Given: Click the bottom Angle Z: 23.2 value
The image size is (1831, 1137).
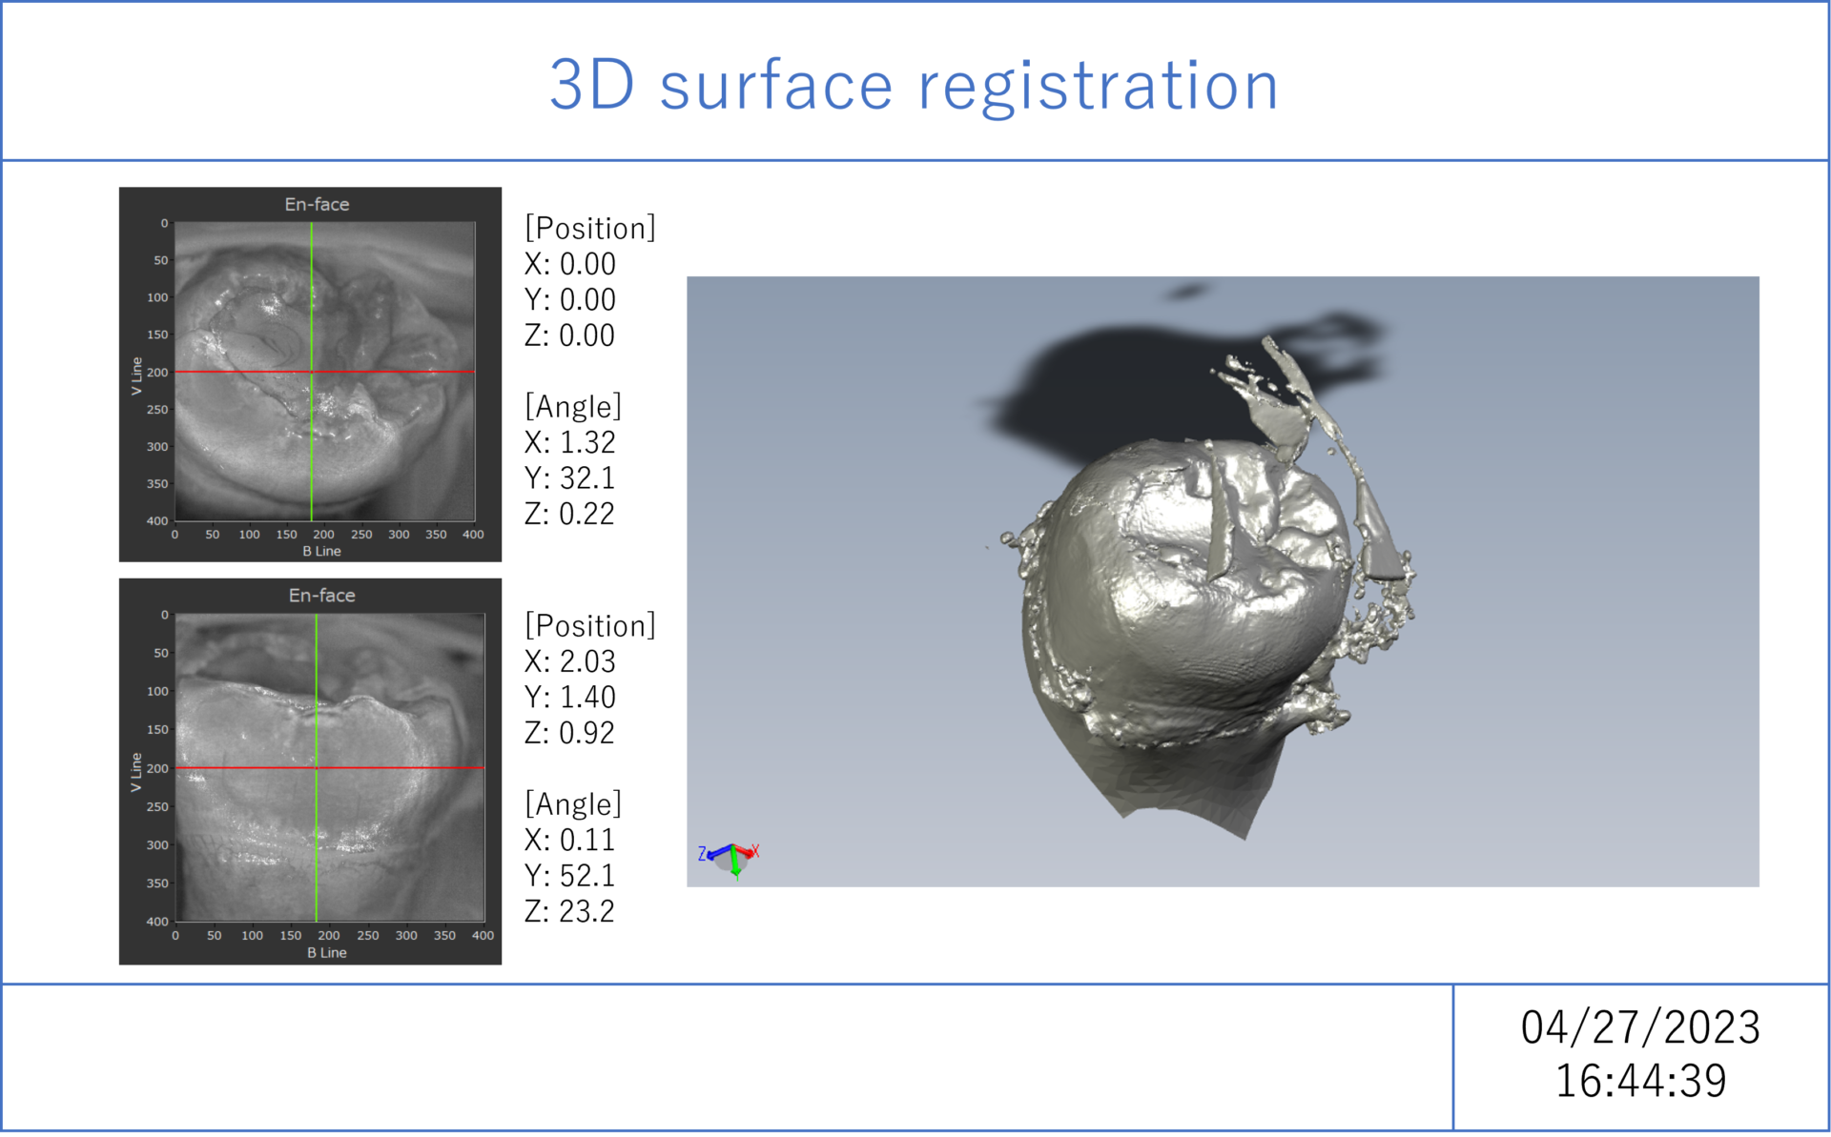Looking at the screenshot, I should [569, 911].
